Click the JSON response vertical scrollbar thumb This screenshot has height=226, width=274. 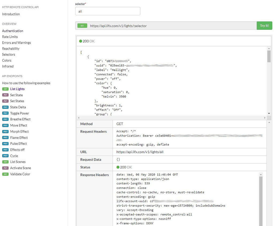tap(269, 56)
